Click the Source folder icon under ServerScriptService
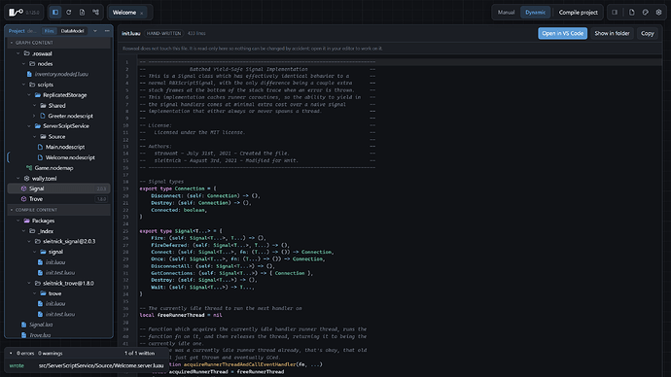 [43, 137]
